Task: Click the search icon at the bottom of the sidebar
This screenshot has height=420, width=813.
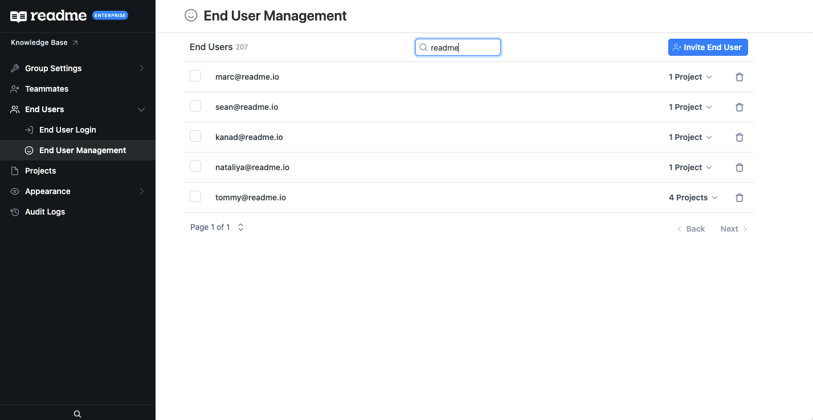Action: tap(77, 414)
